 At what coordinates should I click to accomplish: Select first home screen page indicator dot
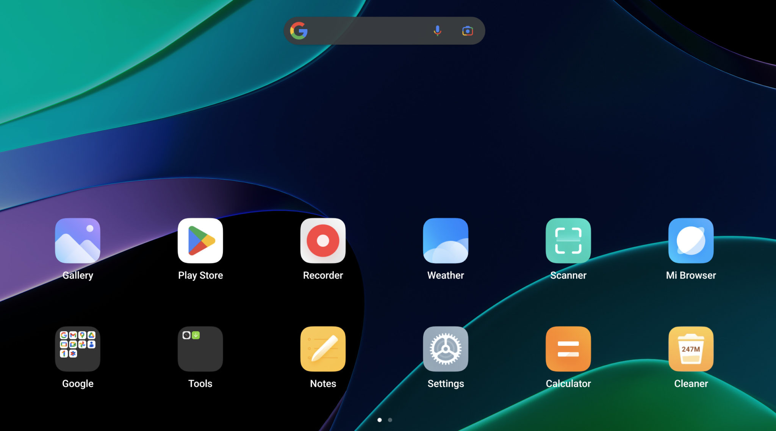click(379, 420)
